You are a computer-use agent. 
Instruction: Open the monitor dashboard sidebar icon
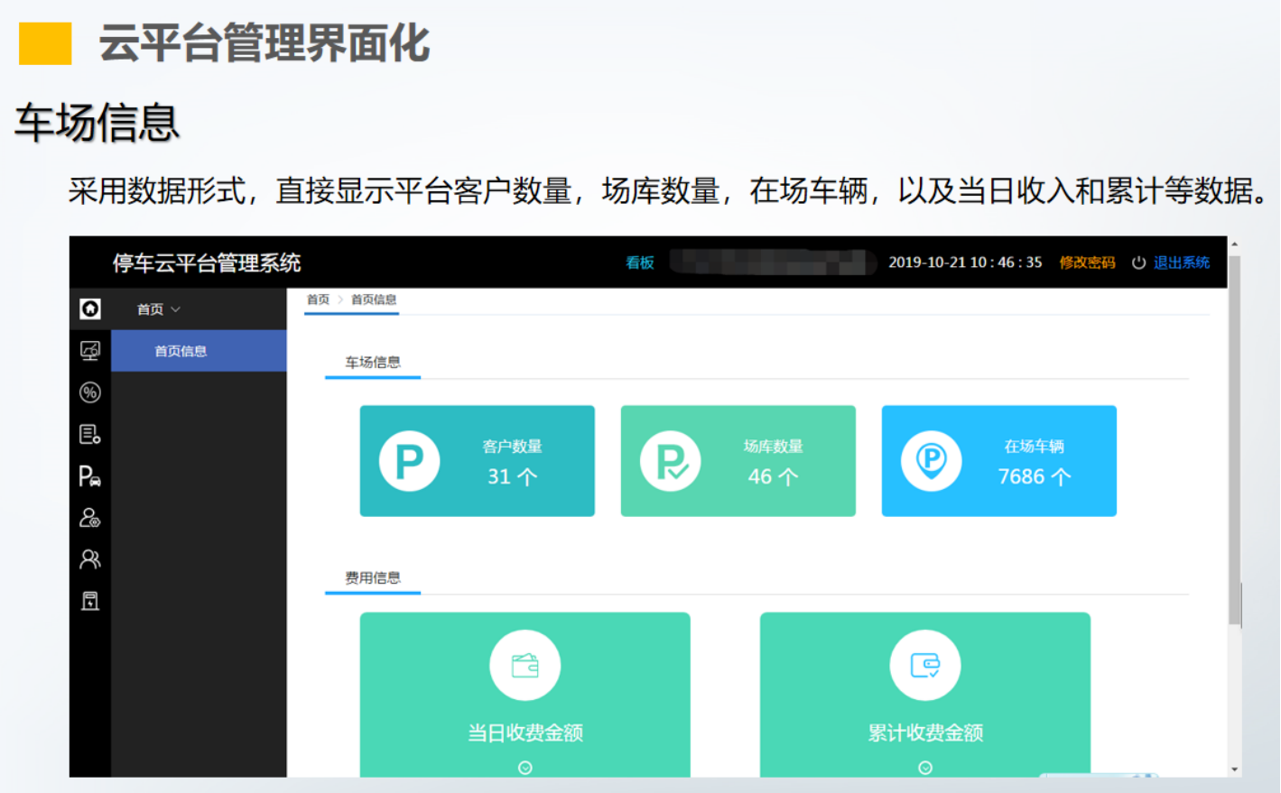pyautogui.click(x=90, y=351)
